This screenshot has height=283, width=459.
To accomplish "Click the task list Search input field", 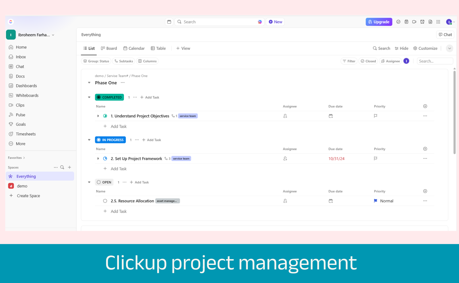I will 435,61.
